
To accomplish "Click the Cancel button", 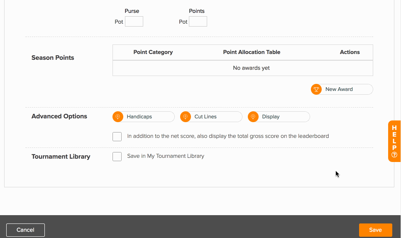I will pyautogui.click(x=26, y=230).
